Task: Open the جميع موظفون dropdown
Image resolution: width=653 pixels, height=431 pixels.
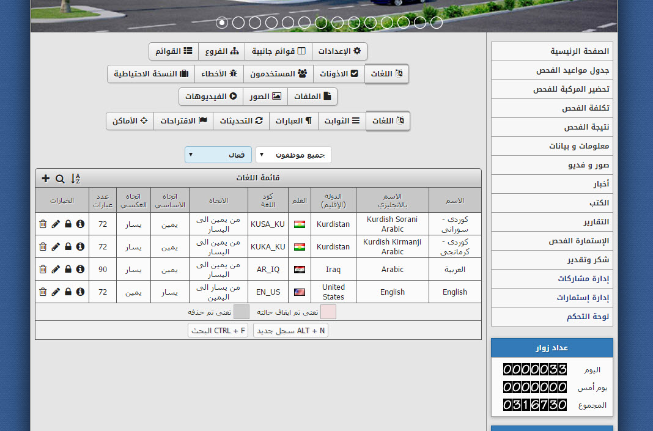Action: (x=293, y=155)
